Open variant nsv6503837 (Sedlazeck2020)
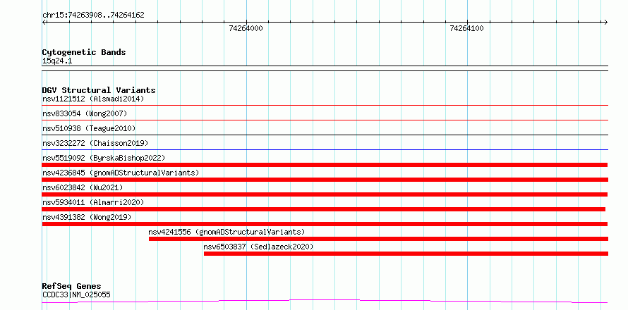Image resolution: width=628 pixels, height=310 pixels. tap(258, 247)
